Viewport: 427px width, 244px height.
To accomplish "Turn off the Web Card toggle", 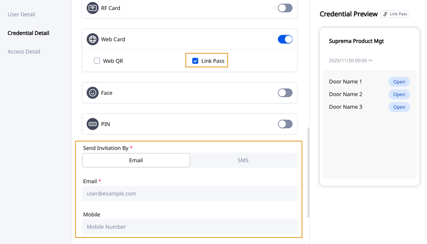I will [285, 39].
